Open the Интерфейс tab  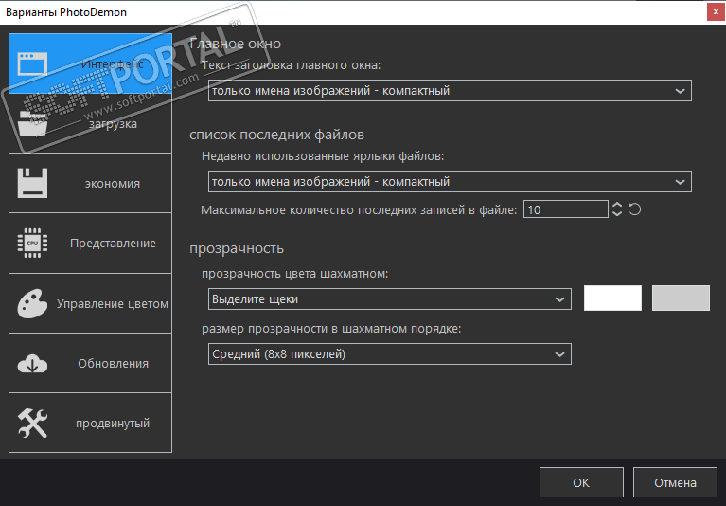[90, 63]
